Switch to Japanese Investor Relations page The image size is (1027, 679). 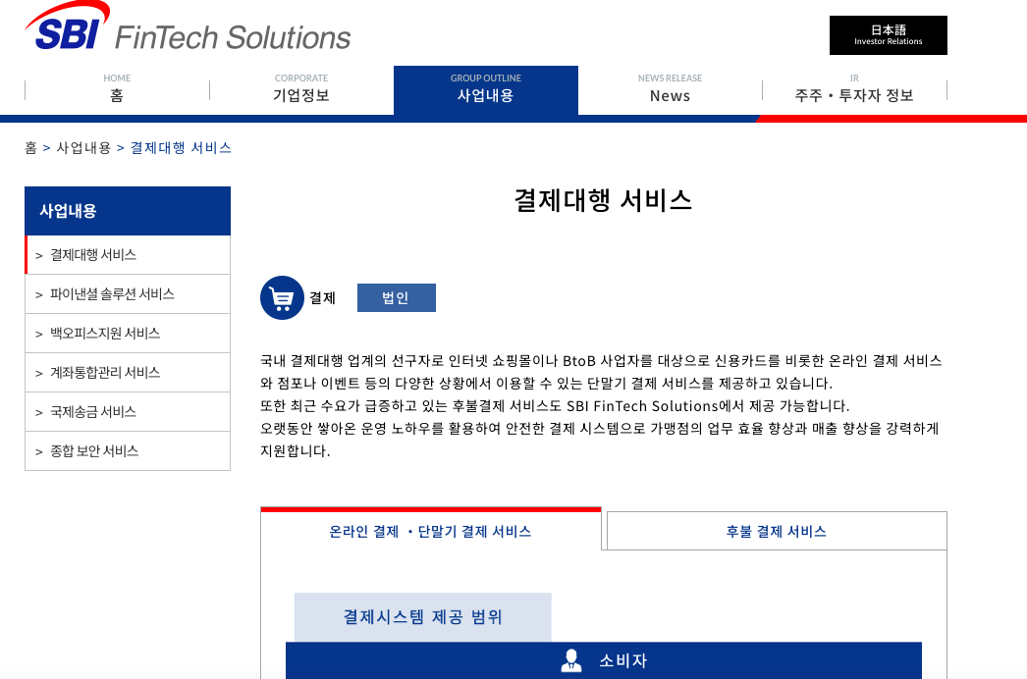(888, 34)
